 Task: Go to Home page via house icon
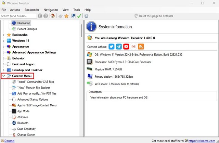(x=53, y=16)
